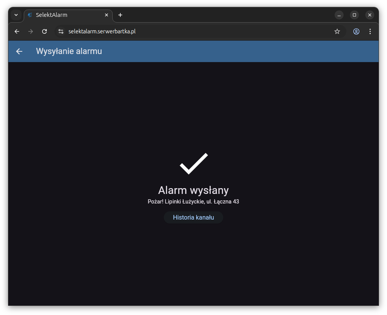
Task: Click the Alarm wysłany heading
Action: (x=193, y=190)
